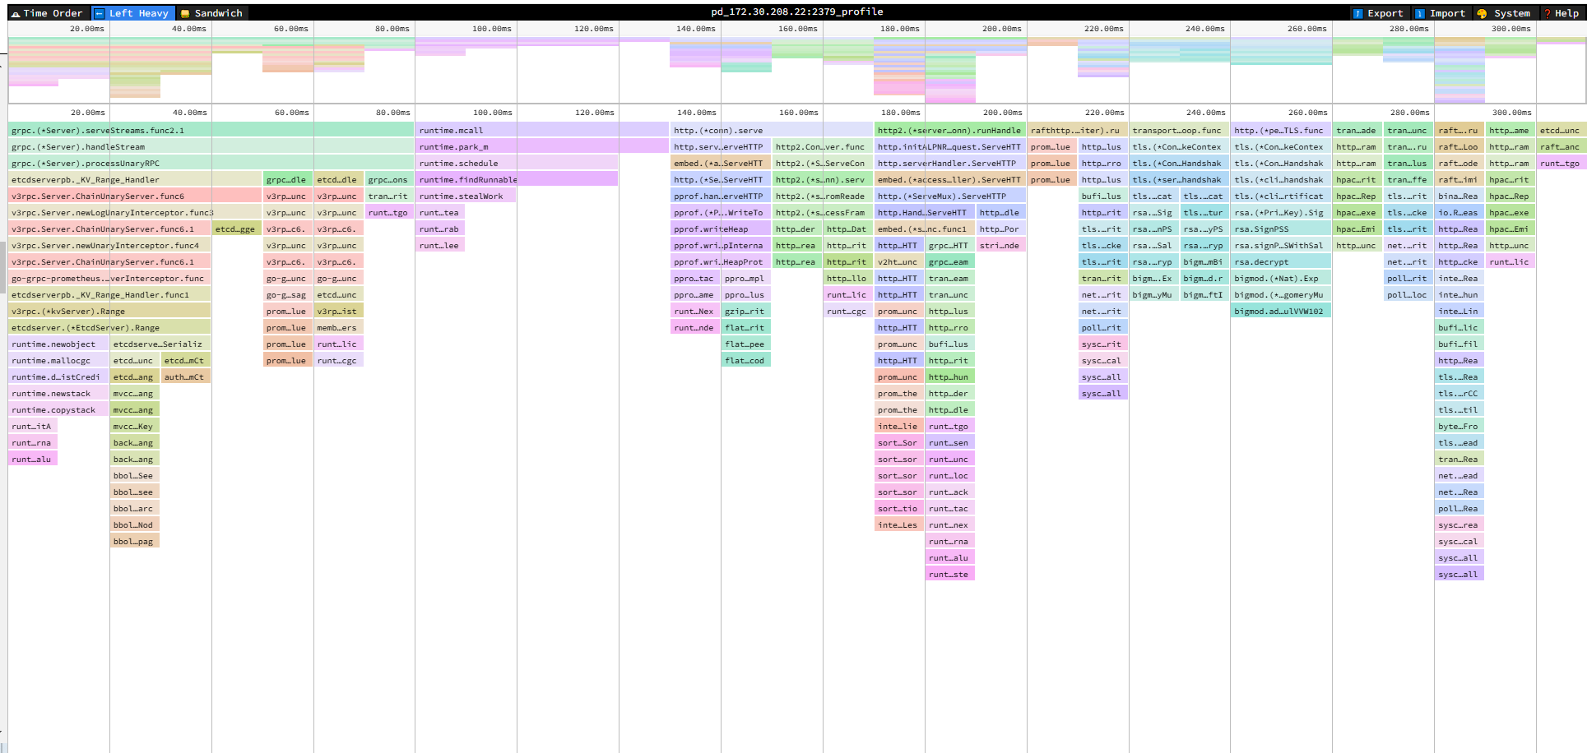Click the runtime.newstack frame
The height and width of the screenshot is (753, 1587).
[58, 393]
